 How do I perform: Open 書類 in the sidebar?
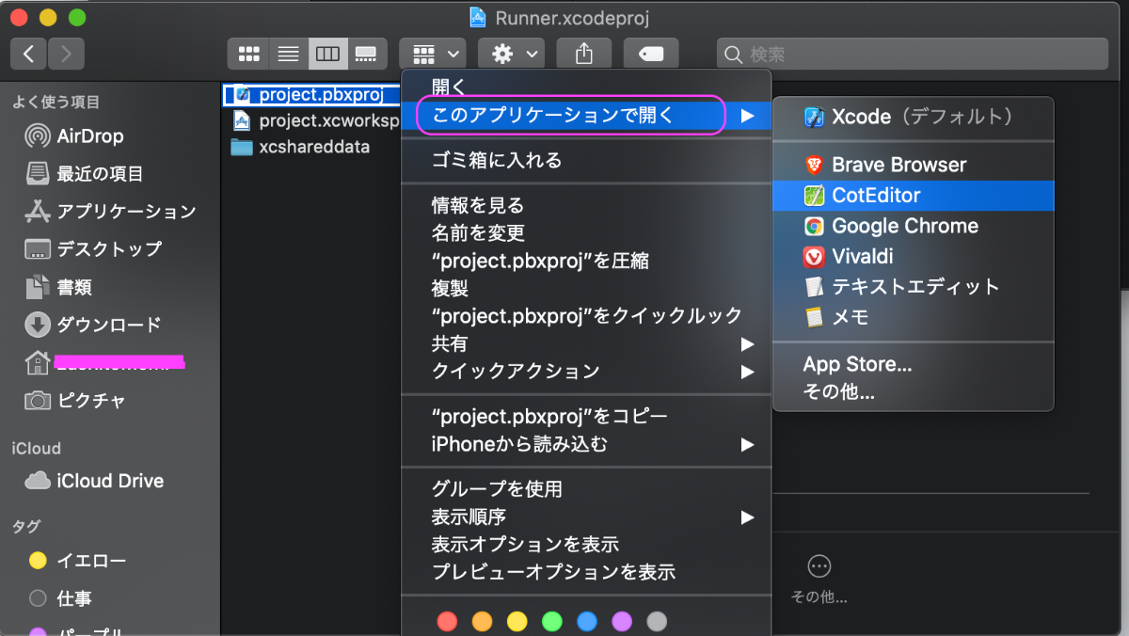[x=59, y=287]
